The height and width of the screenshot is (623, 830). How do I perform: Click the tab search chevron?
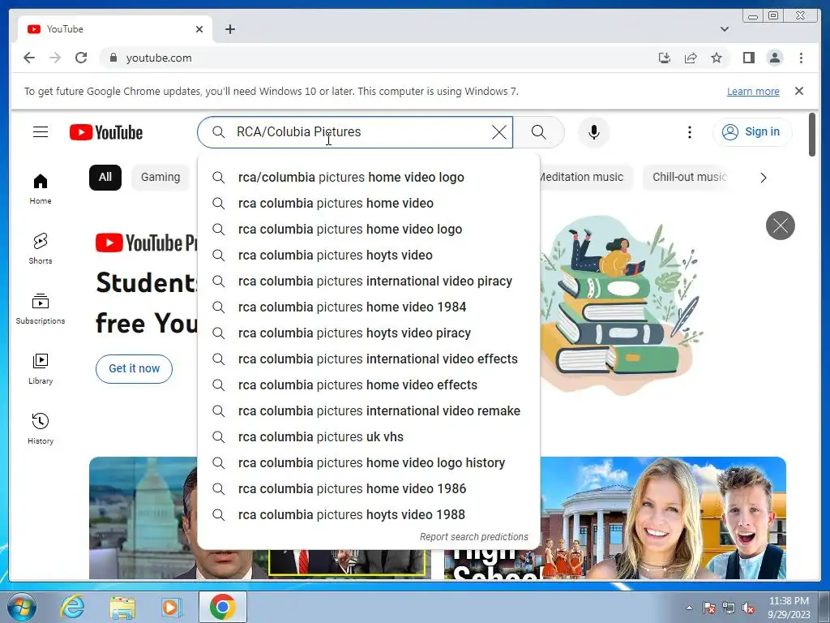pyautogui.click(x=724, y=29)
